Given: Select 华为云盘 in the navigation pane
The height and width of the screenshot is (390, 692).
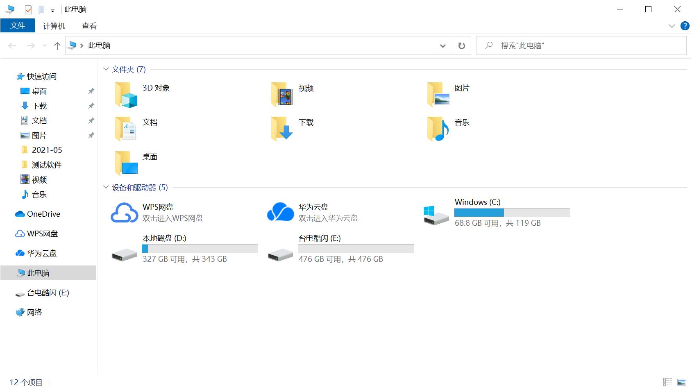Looking at the screenshot, I should coord(42,254).
